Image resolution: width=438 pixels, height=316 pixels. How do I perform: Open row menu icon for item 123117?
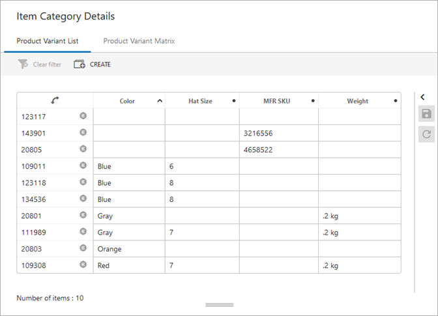pos(83,116)
